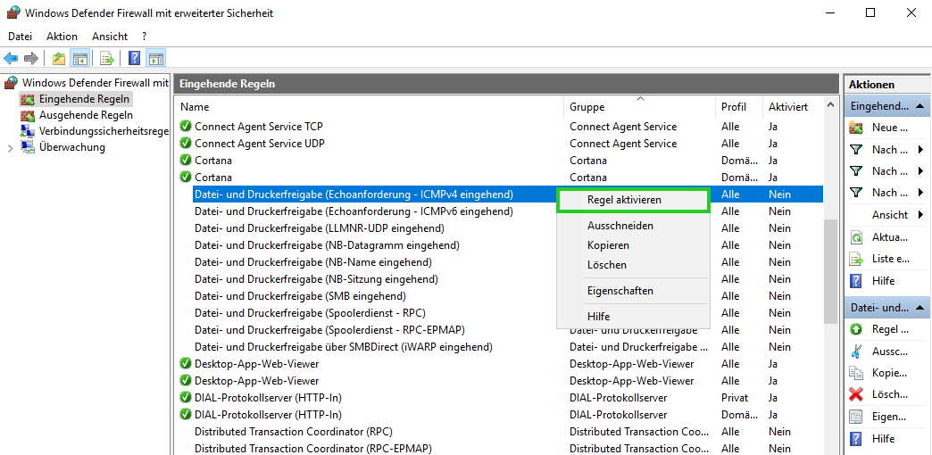Click the Verbindungssicherheitsregeln tree icon
Image resolution: width=932 pixels, height=455 pixels.
(x=28, y=131)
